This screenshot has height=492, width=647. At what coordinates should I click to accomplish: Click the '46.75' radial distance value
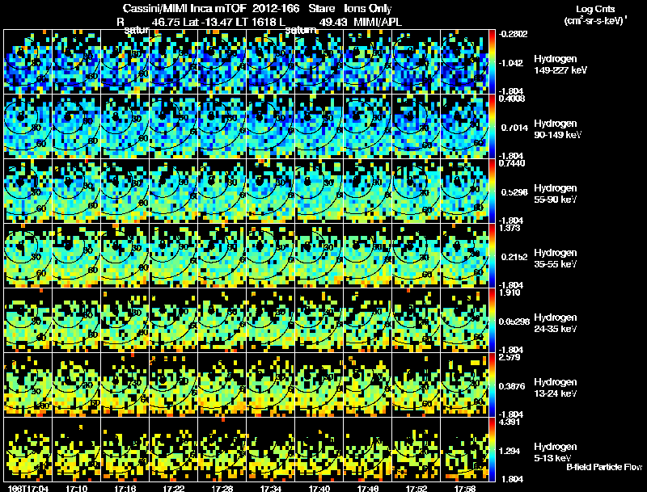(166, 22)
